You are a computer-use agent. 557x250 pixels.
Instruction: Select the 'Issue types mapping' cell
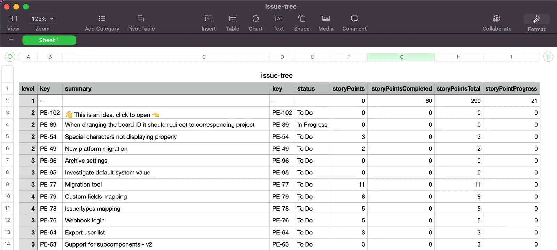[166, 208]
